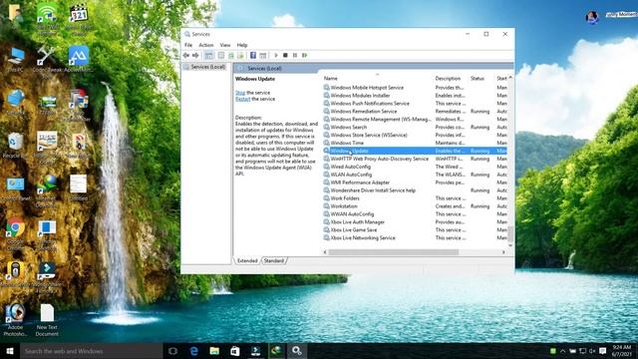Image resolution: width=638 pixels, height=359 pixels.
Task: Click horizontal scrollbar in services list
Action: pyautogui.click(x=394, y=252)
